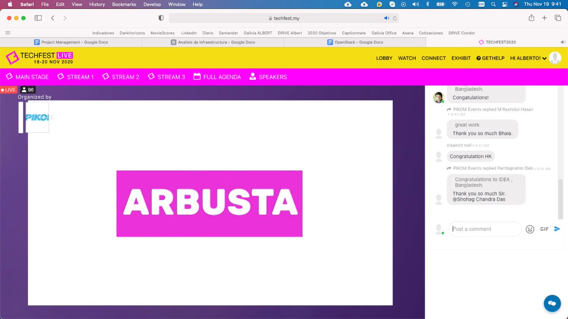Screen dimensions: 568x319
Task: Open the Bluetooth menu bar icon
Action: pos(427,4)
